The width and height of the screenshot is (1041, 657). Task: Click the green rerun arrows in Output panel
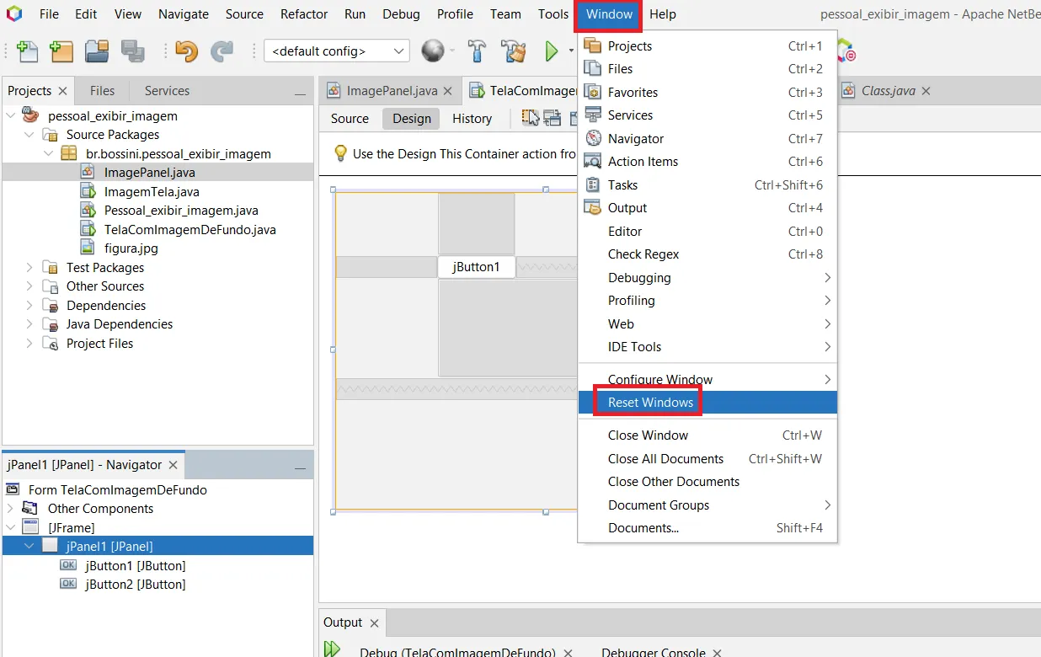click(x=332, y=649)
